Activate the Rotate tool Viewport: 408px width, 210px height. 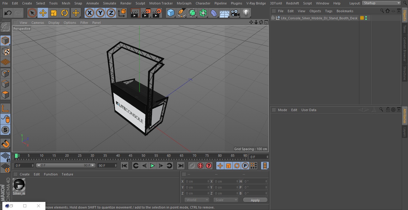[x=65, y=13]
